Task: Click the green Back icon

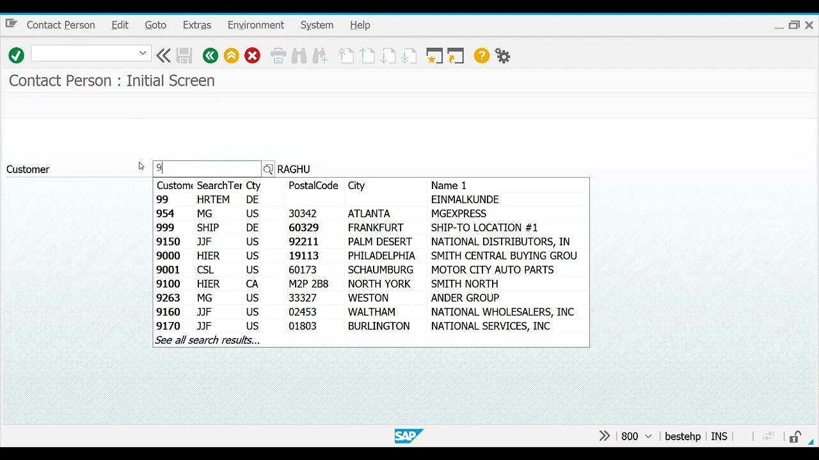Action: 211,56
